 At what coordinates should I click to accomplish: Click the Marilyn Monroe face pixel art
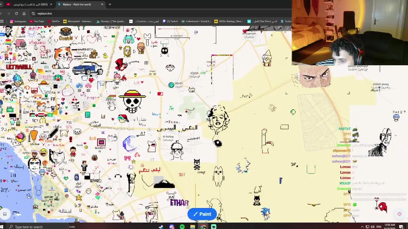click(218, 119)
